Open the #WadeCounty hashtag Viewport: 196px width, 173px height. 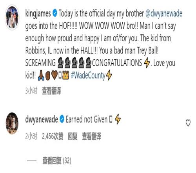click(x=88, y=75)
